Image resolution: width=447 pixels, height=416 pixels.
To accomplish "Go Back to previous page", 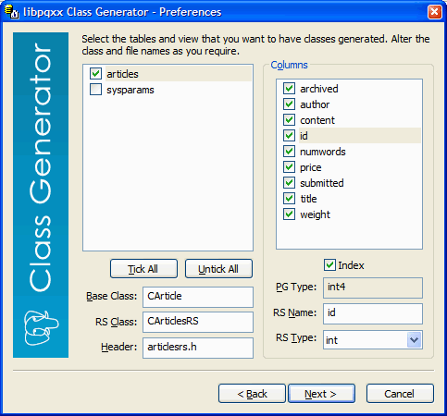I will 252,394.
